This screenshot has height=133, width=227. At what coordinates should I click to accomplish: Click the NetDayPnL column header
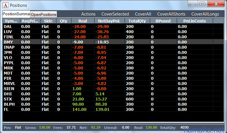[109, 21]
